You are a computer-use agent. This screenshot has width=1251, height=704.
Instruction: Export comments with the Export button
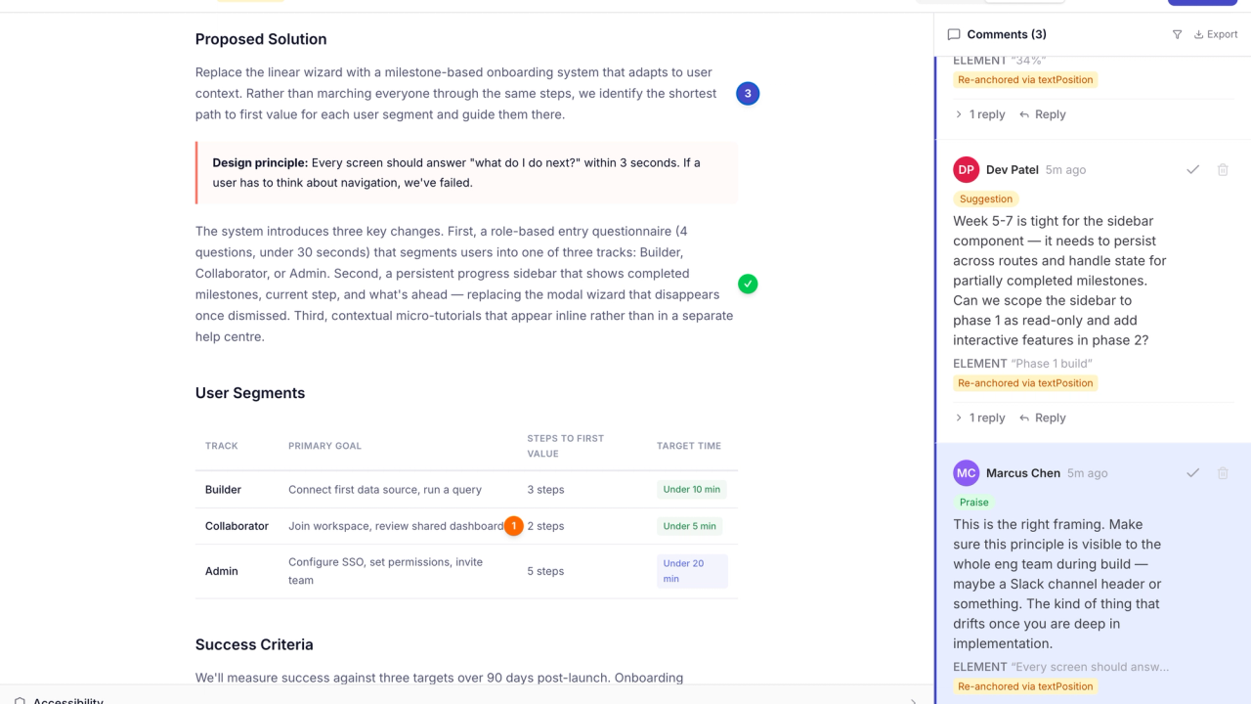(1216, 34)
